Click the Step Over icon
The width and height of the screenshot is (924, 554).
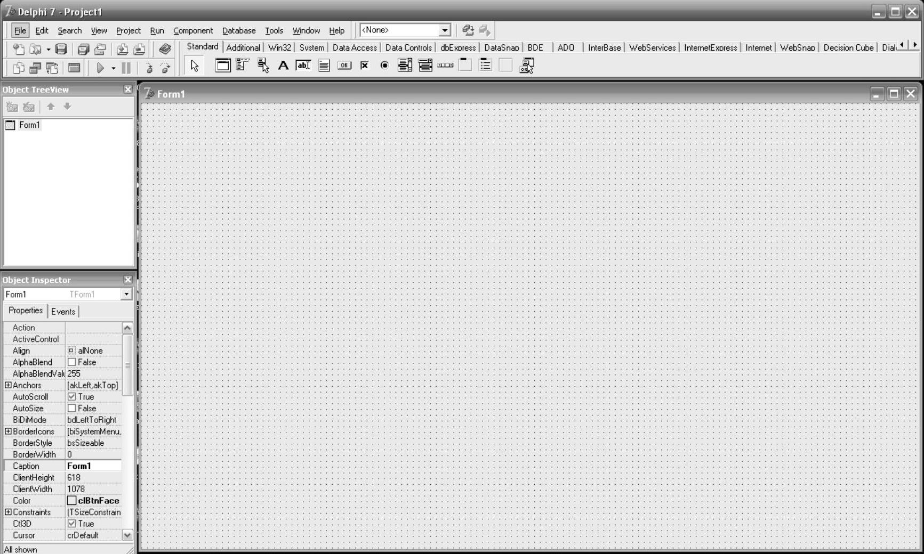coord(165,68)
